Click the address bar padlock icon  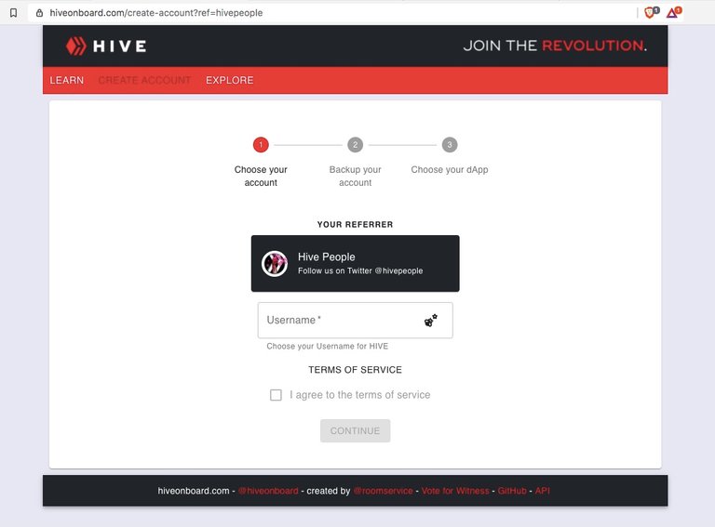click(40, 13)
